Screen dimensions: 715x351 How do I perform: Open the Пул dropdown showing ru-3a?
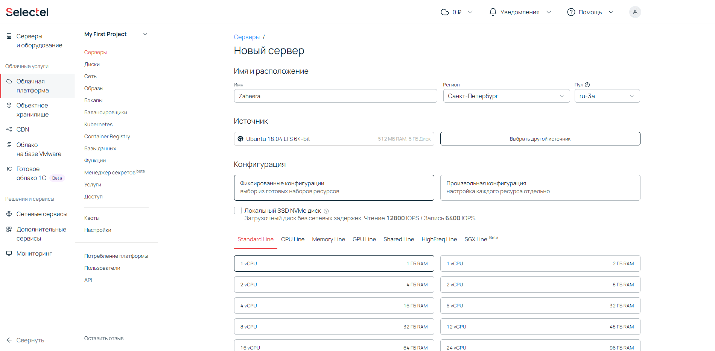tap(607, 96)
